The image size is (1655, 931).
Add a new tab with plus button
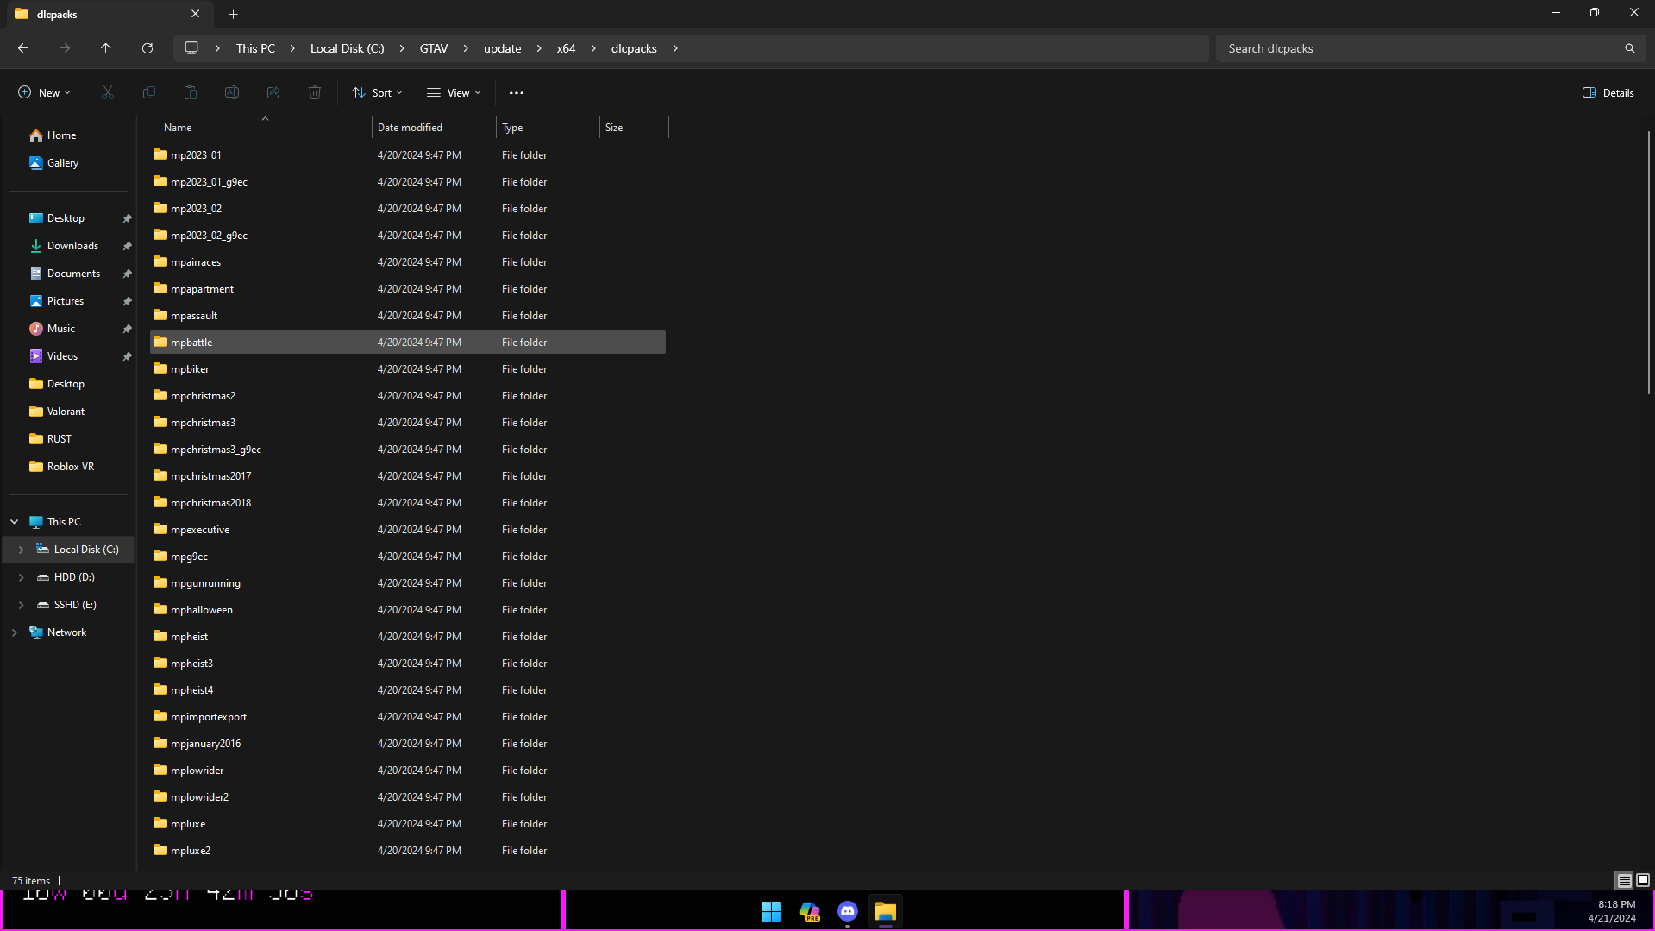click(x=234, y=14)
